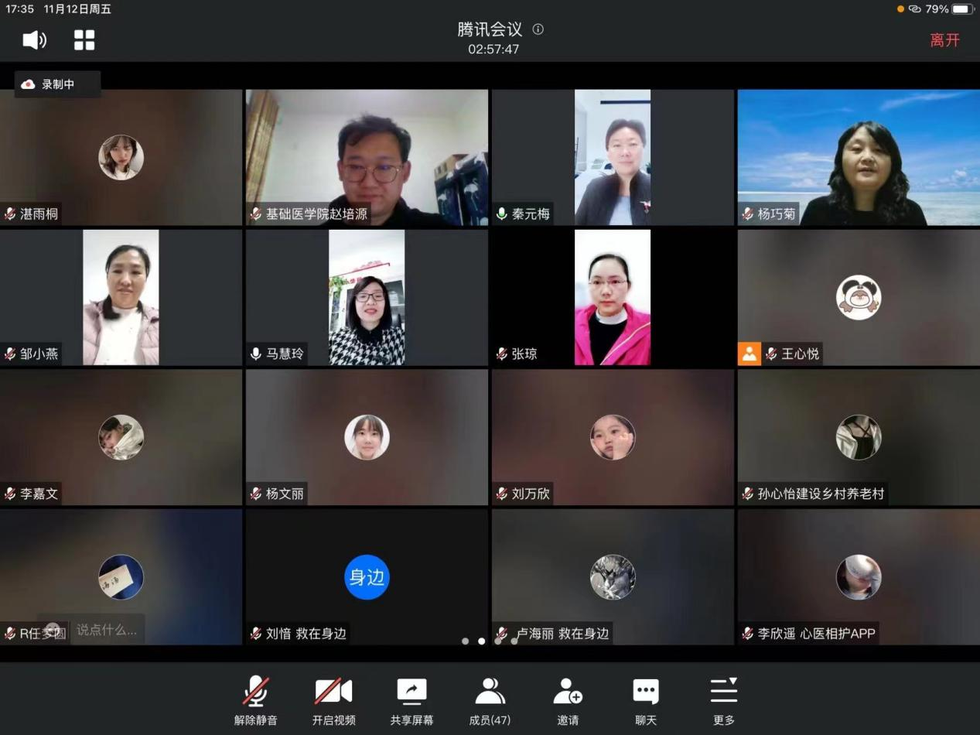Click the orange host icon by 王心悦
The height and width of the screenshot is (735, 980).
point(749,354)
